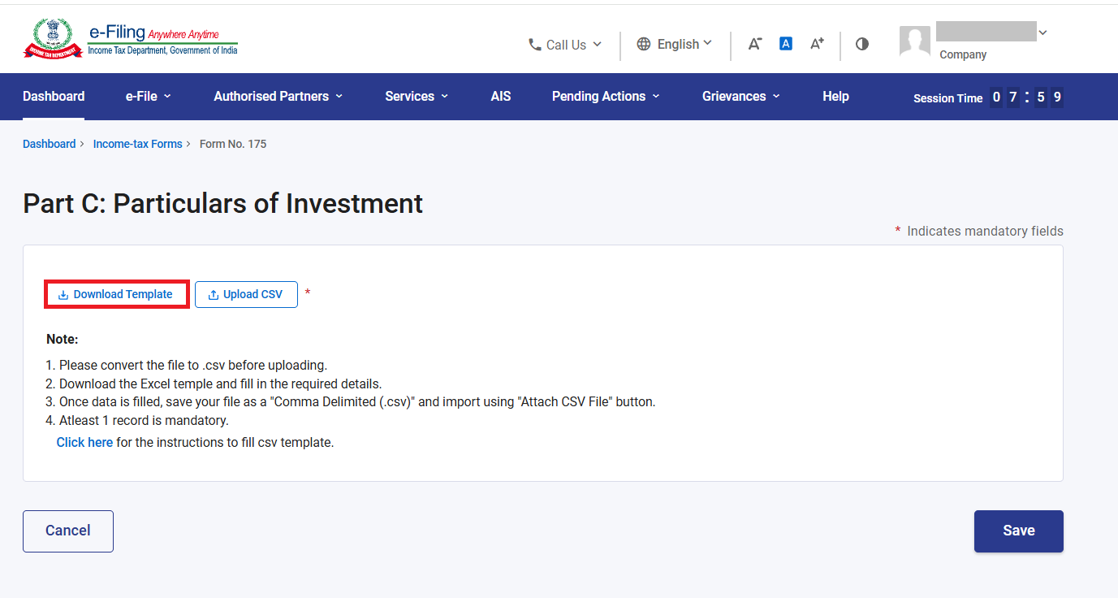The height and width of the screenshot is (598, 1118).
Task: Click the globe language icon
Action: [x=644, y=44]
